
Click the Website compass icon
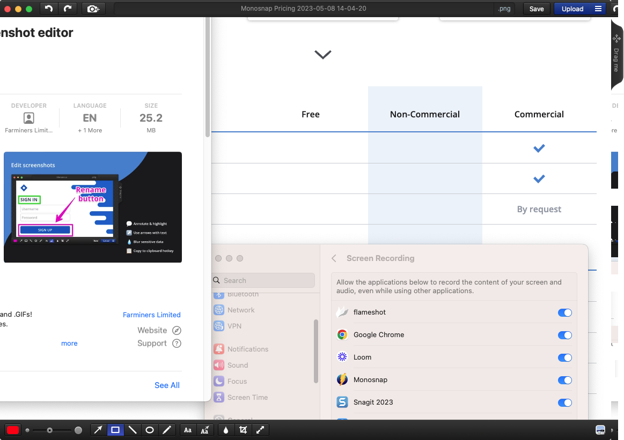coord(177,330)
